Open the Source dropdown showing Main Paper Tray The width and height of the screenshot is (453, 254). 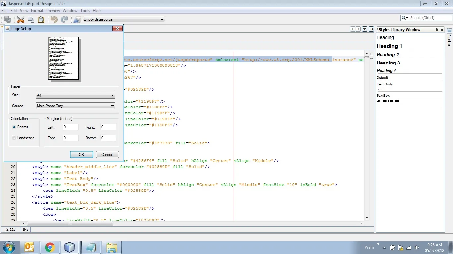tap(76, 106)
